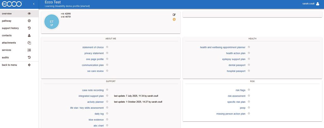
Task: Collapse the sidebar with the chevron arrow
Action: click(x=34, y=4)
